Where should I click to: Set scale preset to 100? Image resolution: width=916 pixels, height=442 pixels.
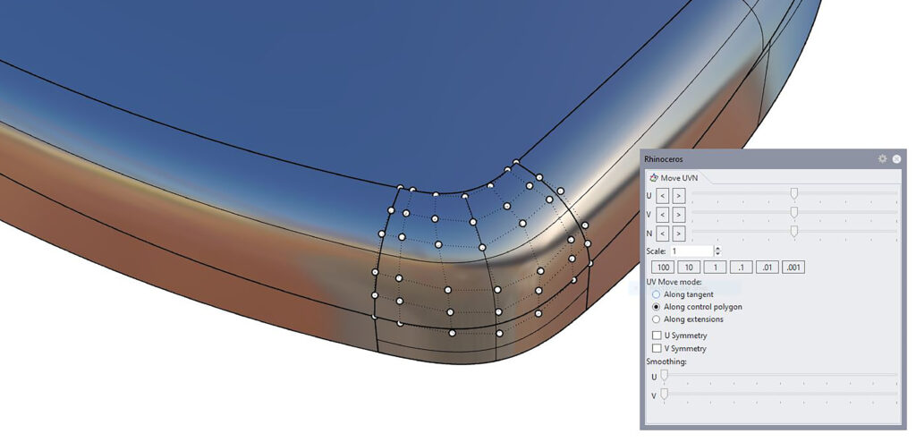pyautogui.click(x=663, y=268)
